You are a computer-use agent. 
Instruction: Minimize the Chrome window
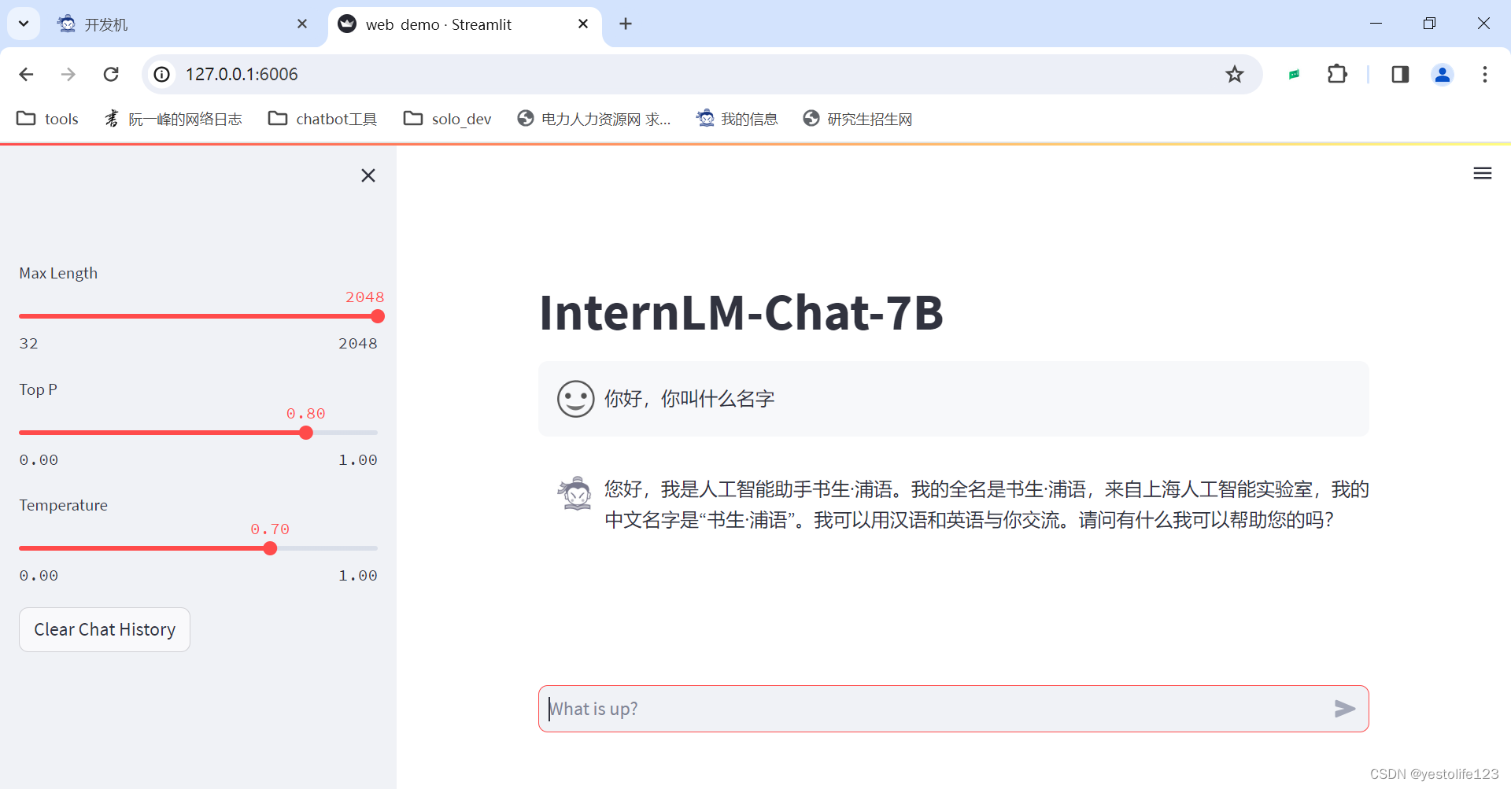[1376, 24]
